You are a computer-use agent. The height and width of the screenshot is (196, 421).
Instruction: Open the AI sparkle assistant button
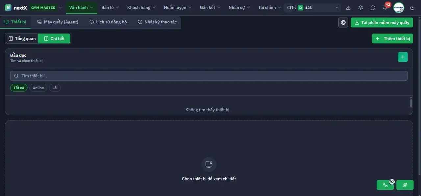pyautogui.click(x=405, y=185)
